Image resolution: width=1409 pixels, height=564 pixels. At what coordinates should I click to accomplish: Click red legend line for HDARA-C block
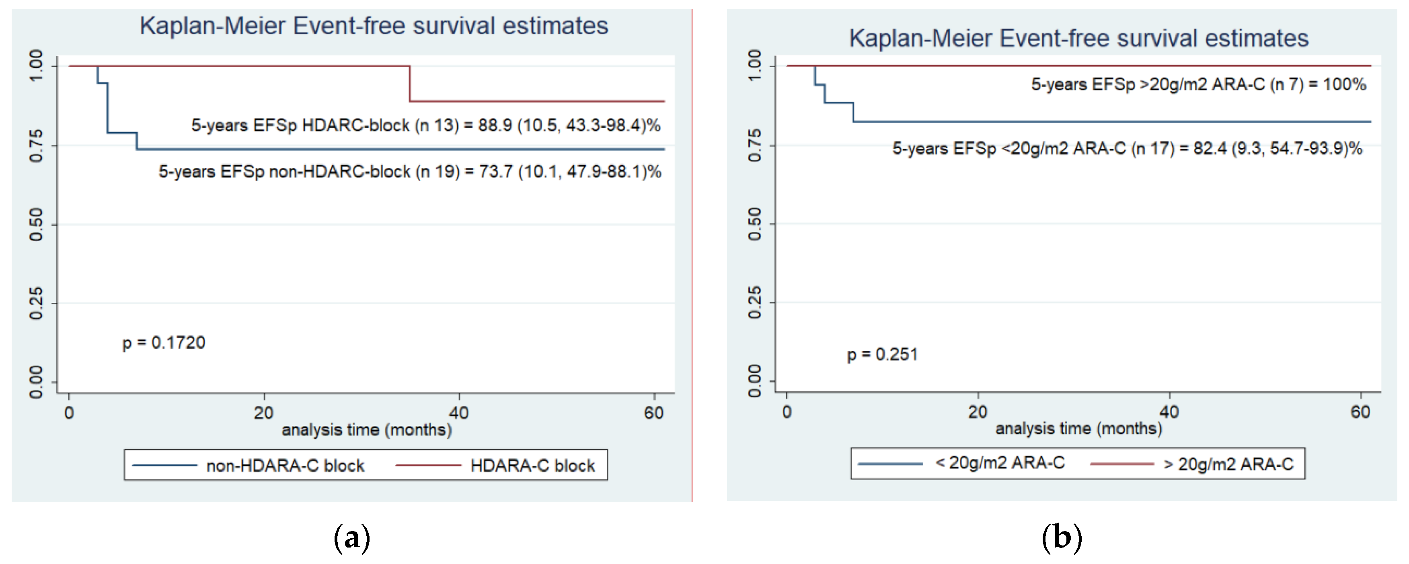pos(428,465)
